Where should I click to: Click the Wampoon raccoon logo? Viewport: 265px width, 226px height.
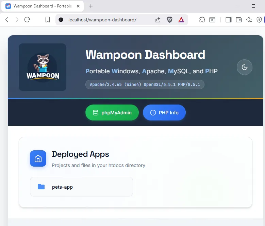tap(43, 67)
